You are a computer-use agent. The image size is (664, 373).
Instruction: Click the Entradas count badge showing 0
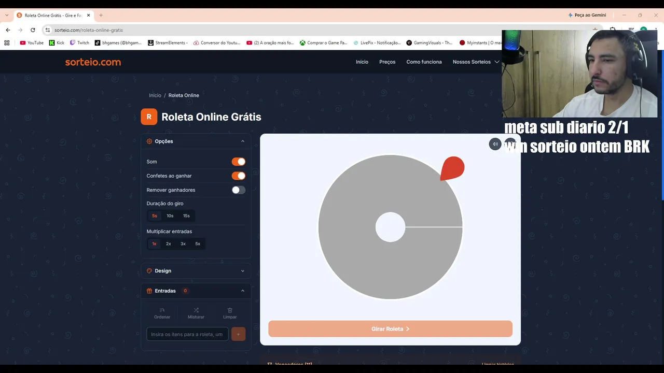185,291
